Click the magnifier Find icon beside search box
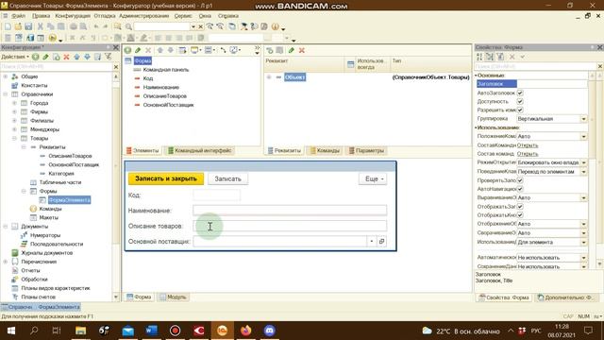The image size is (604, 340). tap(128, 26)
